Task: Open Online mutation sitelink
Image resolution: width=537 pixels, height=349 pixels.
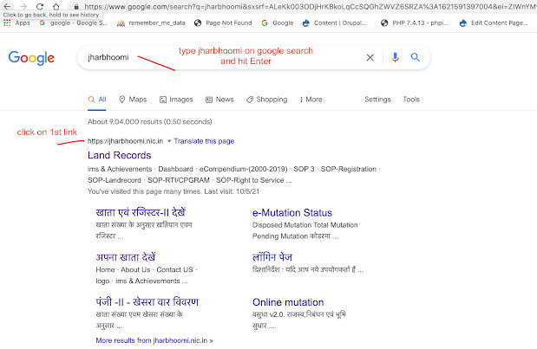Action: (x=288, y=302)
